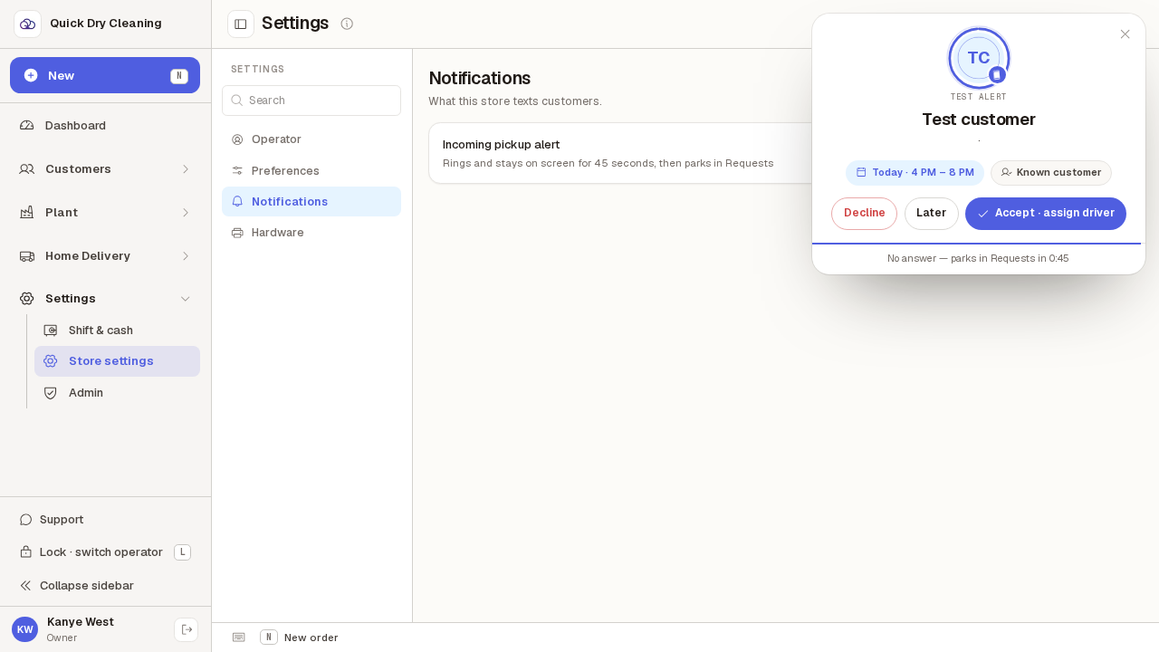Image resolution: width=1159 pixels, height=652 pixels.
Task: Click the Known customer badge
Action: coord(1051,173)
